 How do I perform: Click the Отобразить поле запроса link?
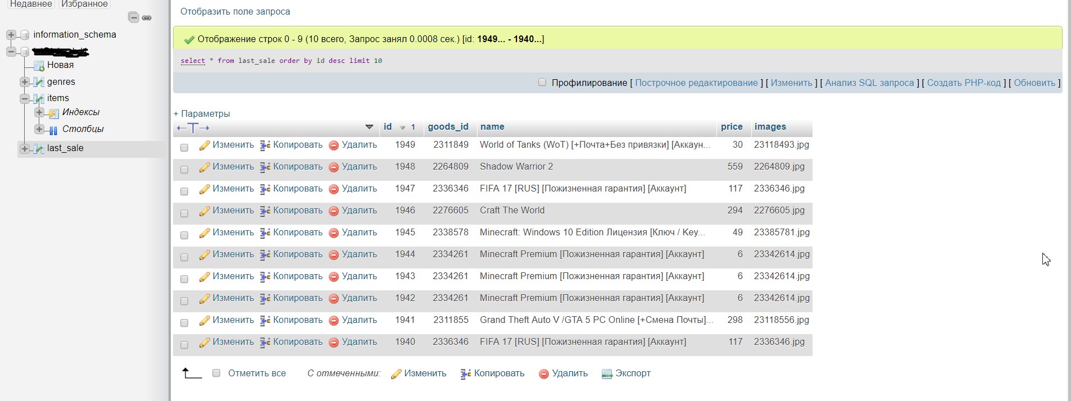pos(235,11)
